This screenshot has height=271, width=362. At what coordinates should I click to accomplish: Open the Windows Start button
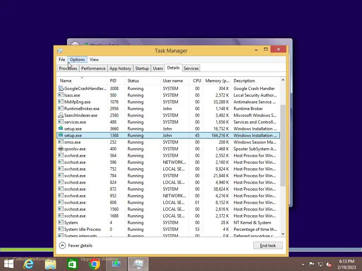(9, 264)
